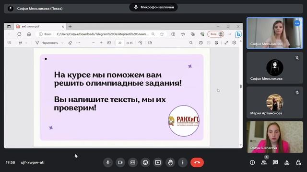
Task: Select Darya Sukhareva video tile
Action: pyautogui.click(x=275, y=137)
